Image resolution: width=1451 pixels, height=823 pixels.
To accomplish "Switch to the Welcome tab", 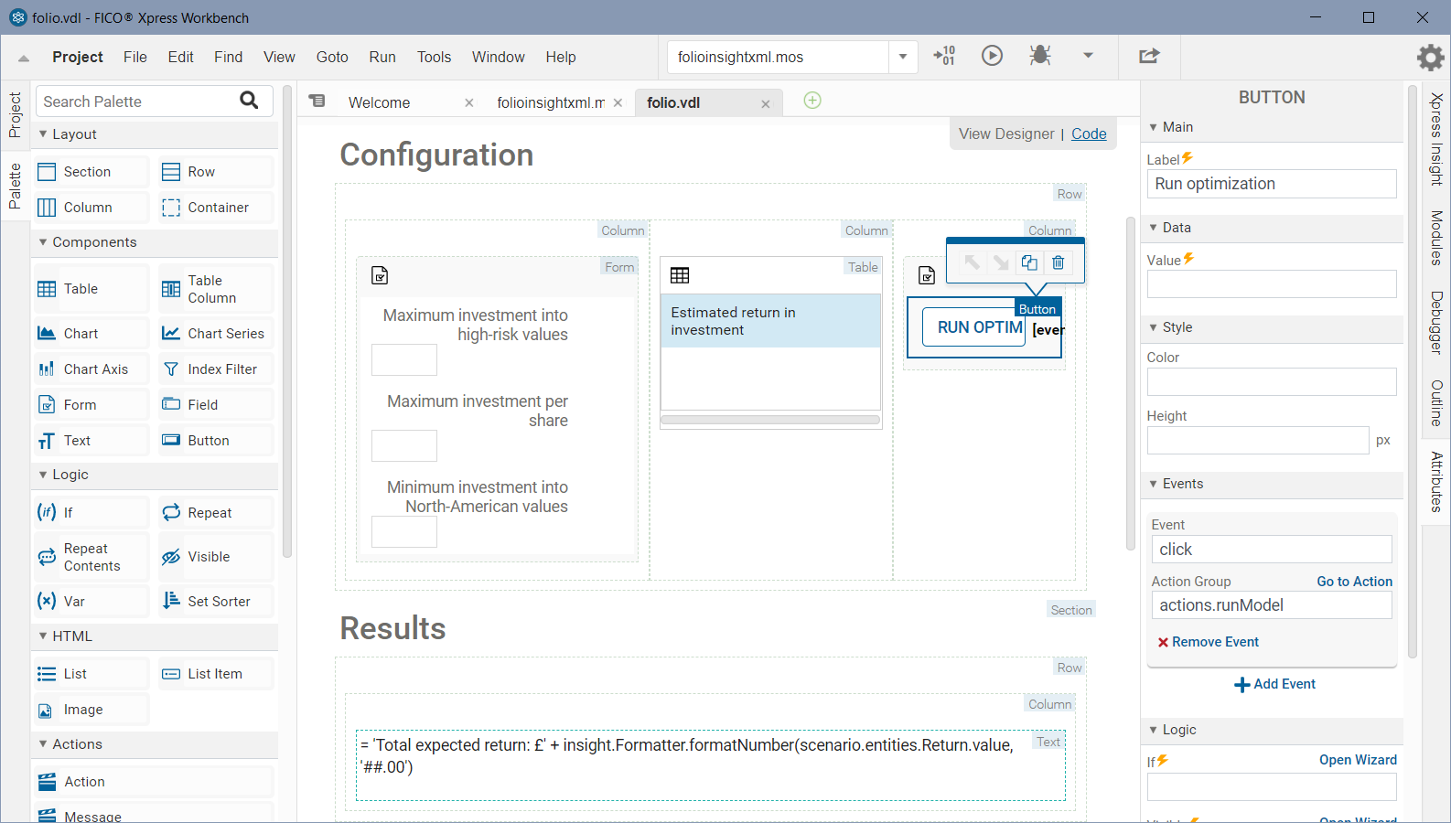I will 379,102.
